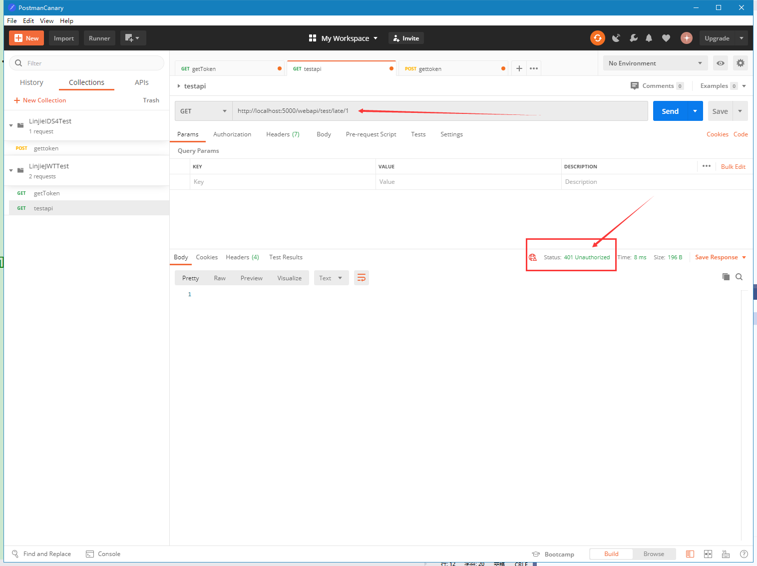Copy the response body using the copy icon
757x566 pixels.
726,277
